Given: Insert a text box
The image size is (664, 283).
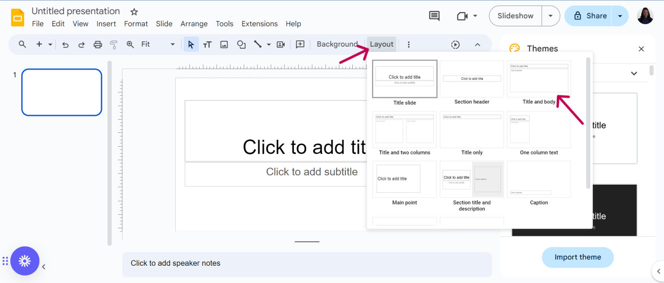Looking at the screenshot, I should point(207,44).
